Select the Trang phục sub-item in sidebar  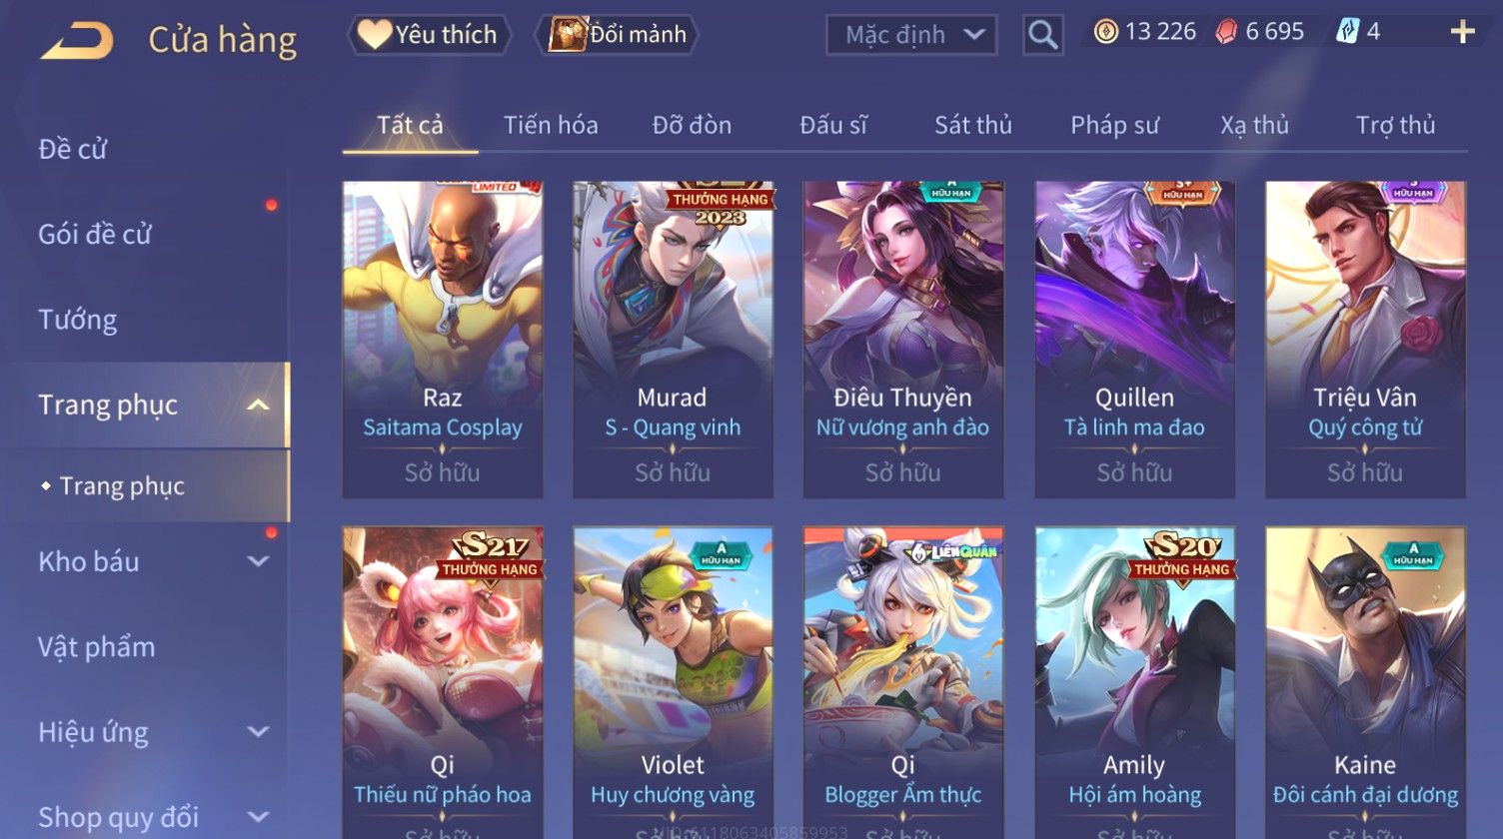[x=122, y=486]
